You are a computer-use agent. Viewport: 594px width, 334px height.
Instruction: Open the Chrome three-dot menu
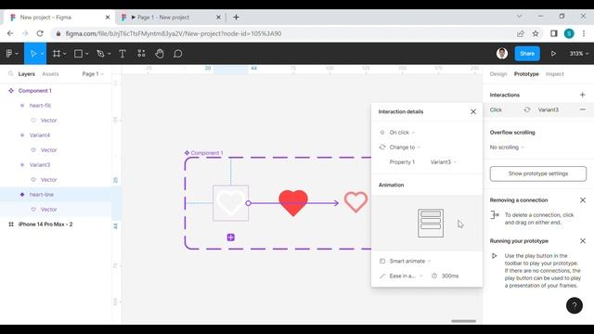coord(584,33)
